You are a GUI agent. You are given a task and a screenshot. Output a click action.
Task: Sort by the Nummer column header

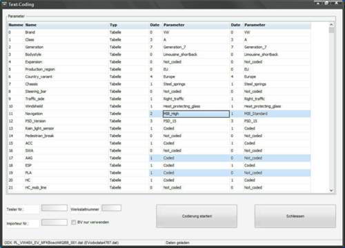point(16,25)
